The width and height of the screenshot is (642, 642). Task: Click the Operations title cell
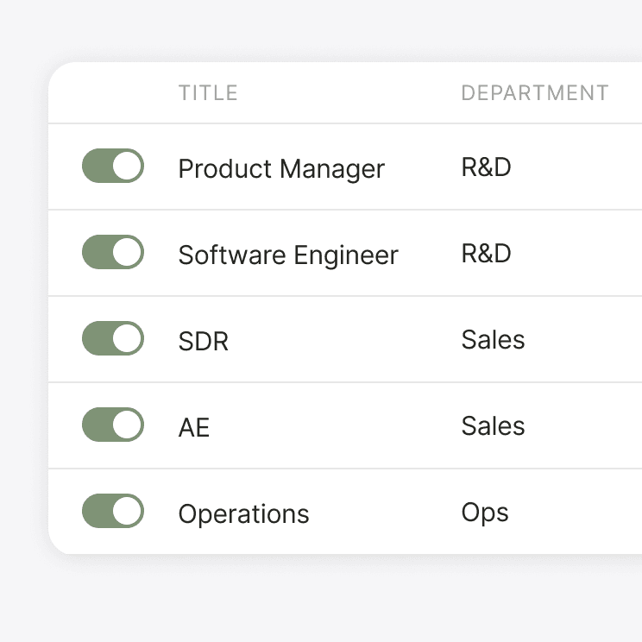click(x=243, y=514)
